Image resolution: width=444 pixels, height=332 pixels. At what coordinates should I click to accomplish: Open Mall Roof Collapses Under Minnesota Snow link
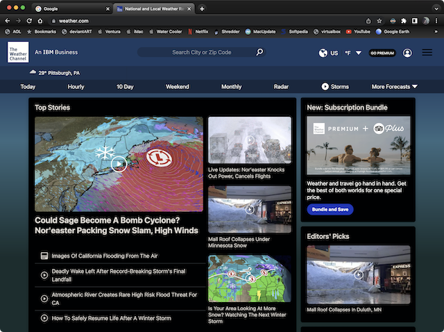tap(239, 242)
